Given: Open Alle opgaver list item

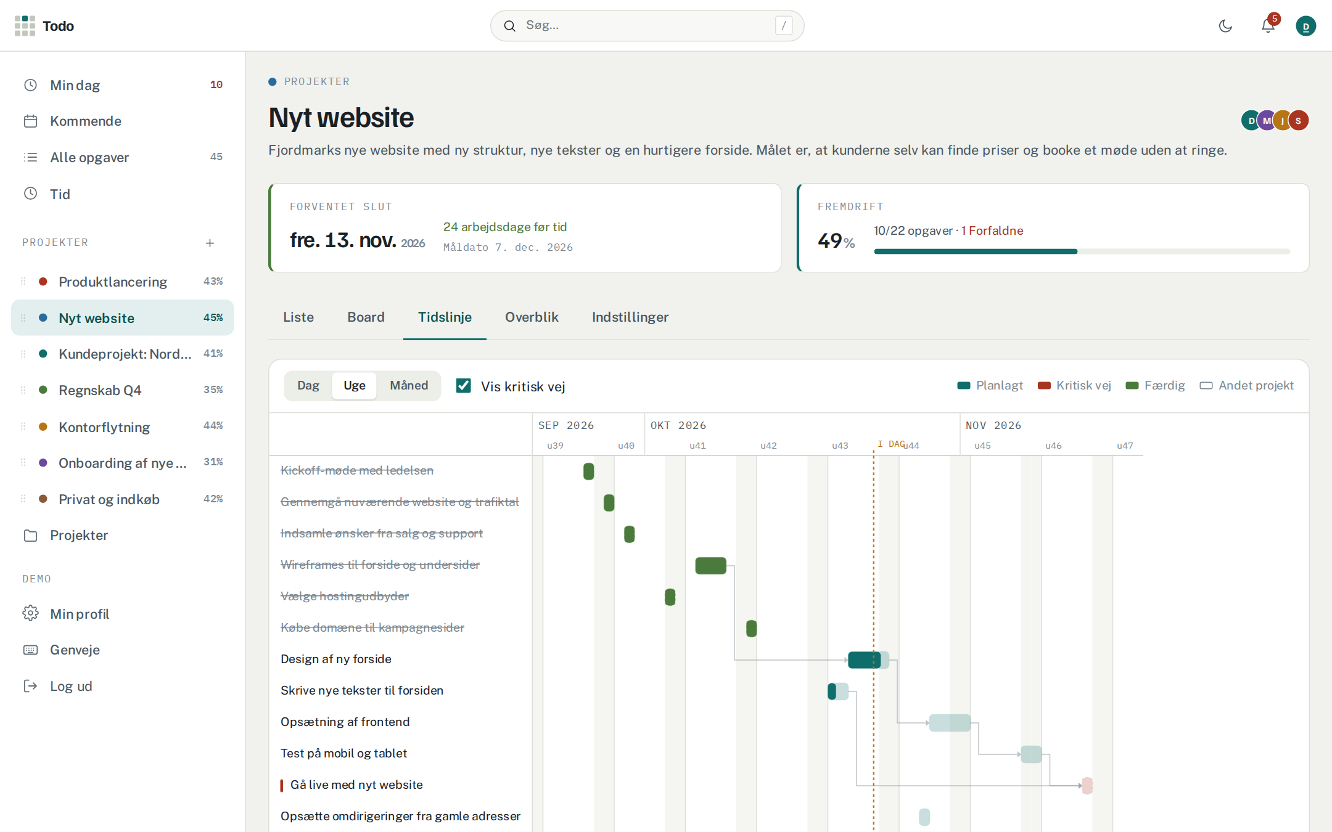Looking at the screenshot, I should point(123,157).
